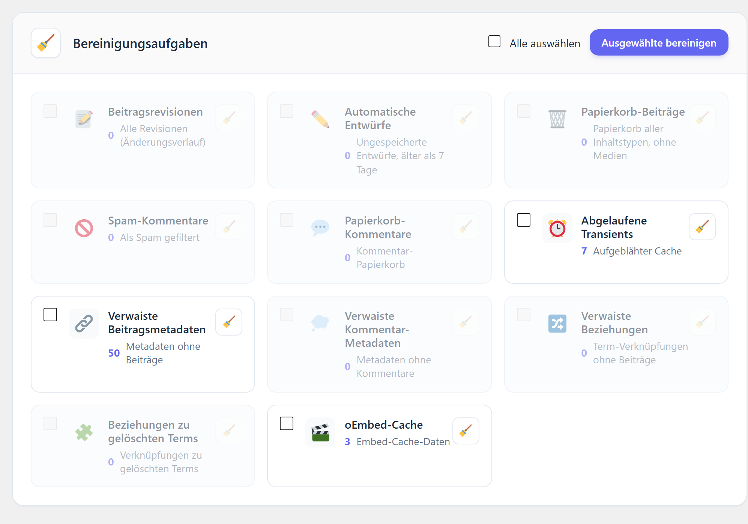The width and height of the screenshot is (748, 524).
Task: Click the alarm clock icon for Abgelaufene Transients
Action: pyautogui.click(x=557, y=228)
